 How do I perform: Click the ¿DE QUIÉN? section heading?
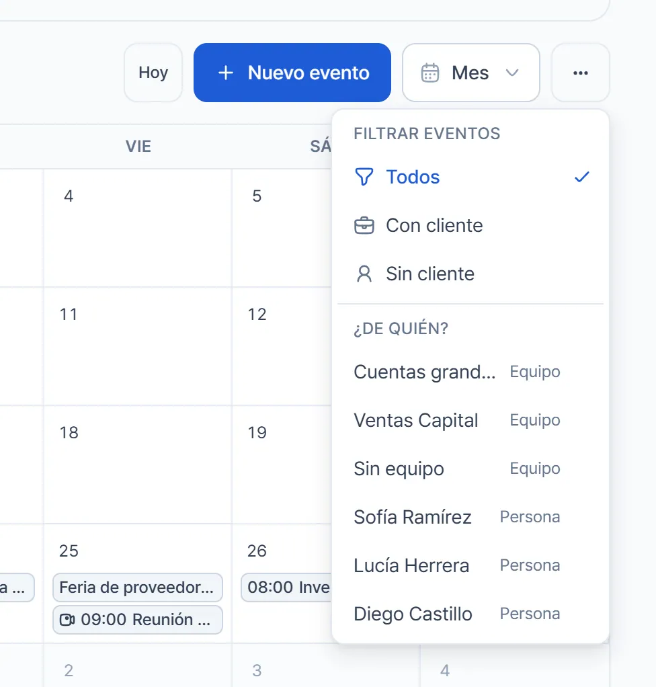401,328
